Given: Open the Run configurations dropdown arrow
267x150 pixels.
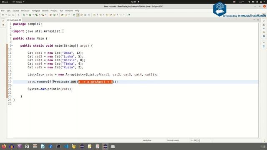Looking at the screenshot, I should (x=33, y=15).
